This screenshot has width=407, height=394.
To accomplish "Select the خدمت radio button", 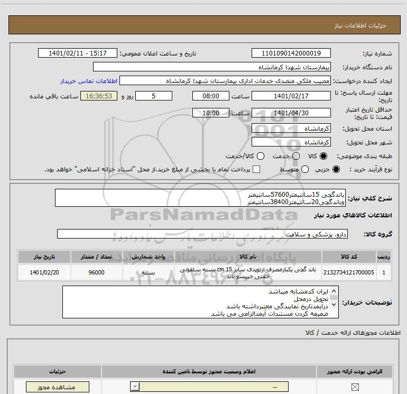I will [296, 156].
